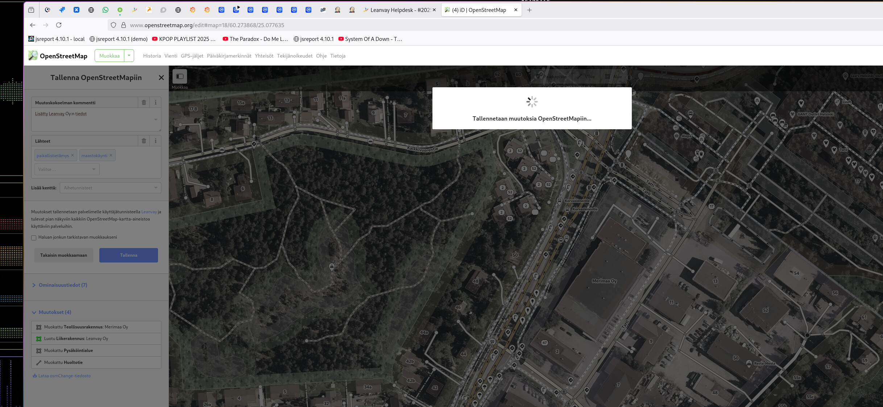Viewport: 883px width, 407px height.
Task: Open info icon for Lähteet field
Action: tap(156, 141)
